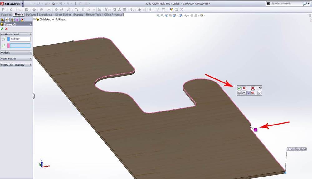
Task: Open the ConfigurationManager tab icon
Action: pos(12,20)
